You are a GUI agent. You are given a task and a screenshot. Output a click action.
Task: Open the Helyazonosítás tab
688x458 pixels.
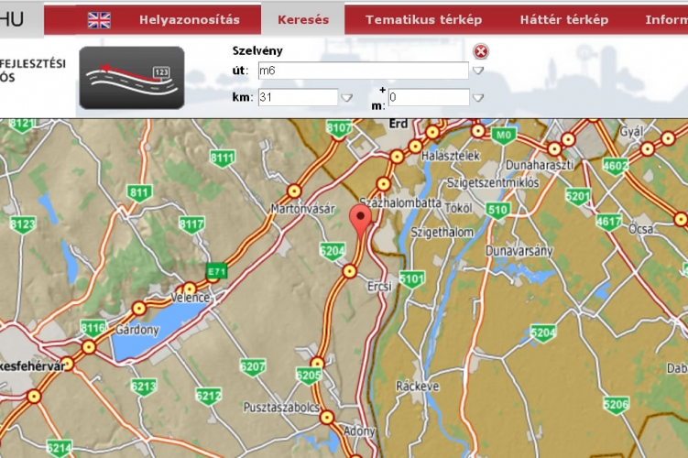[189, 19]
